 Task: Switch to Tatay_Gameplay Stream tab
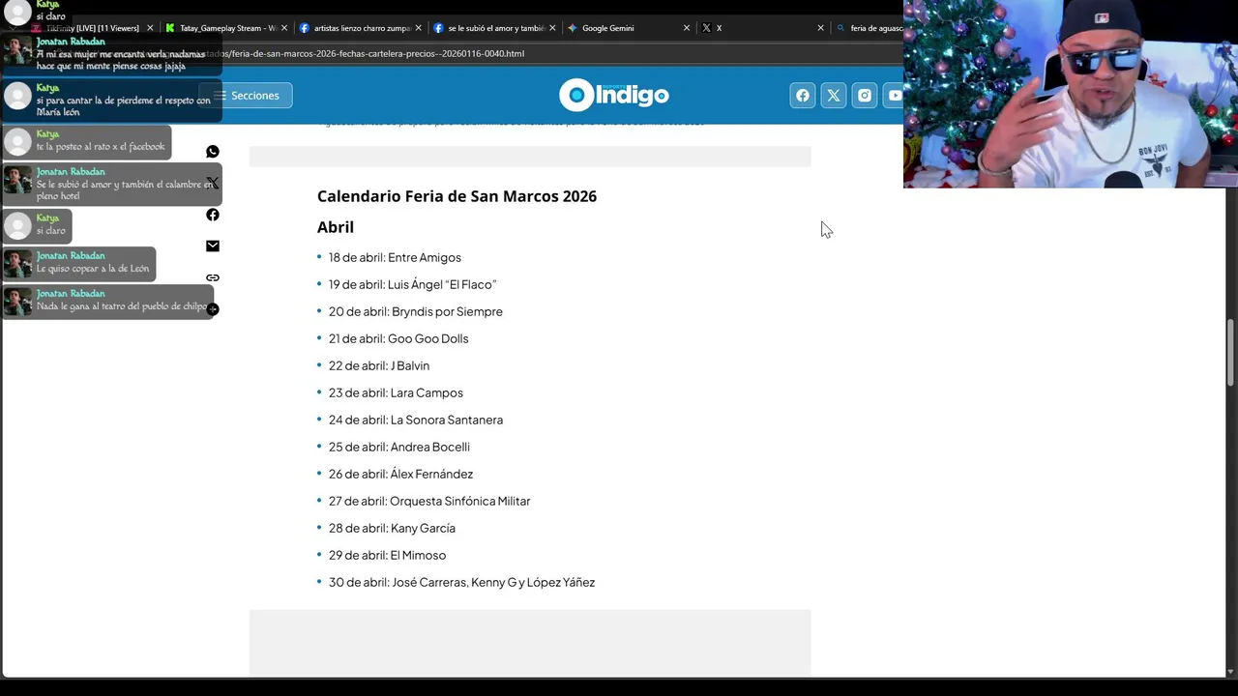tap(227, 28)
